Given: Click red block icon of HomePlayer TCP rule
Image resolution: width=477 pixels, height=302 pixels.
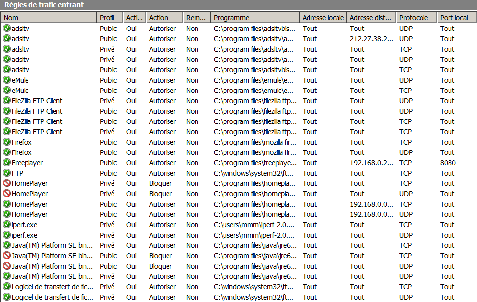Looking at the screenshot, I should pyautogui.click(x=7, y=183).
